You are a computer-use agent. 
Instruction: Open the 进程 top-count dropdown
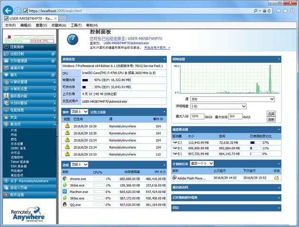pos(79,164)
